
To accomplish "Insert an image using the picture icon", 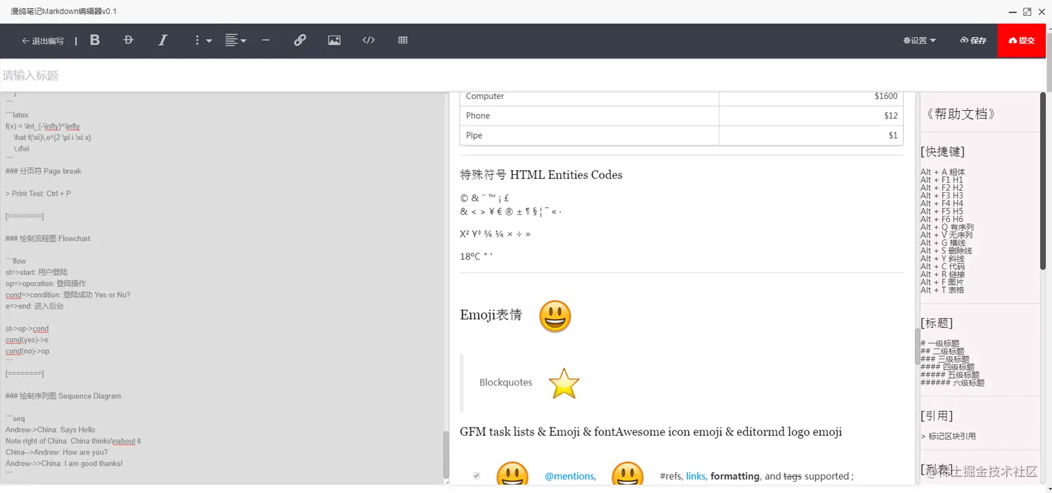I will (x=334, y=40).
